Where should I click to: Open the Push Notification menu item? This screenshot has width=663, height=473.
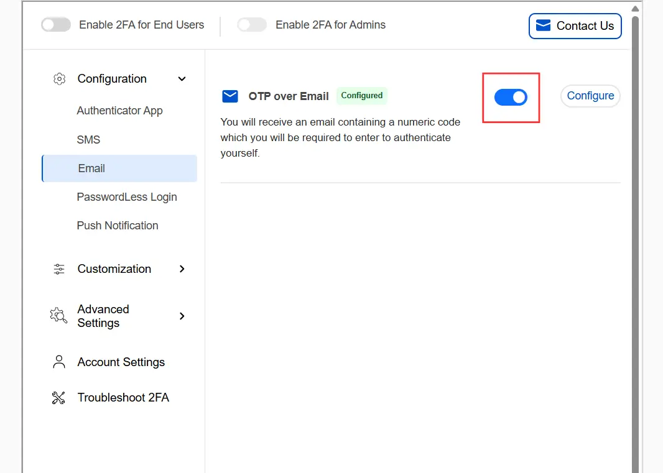tap(118, 226)
